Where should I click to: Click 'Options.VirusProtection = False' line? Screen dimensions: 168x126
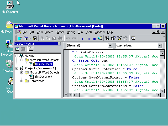click(x=105, y=69)
